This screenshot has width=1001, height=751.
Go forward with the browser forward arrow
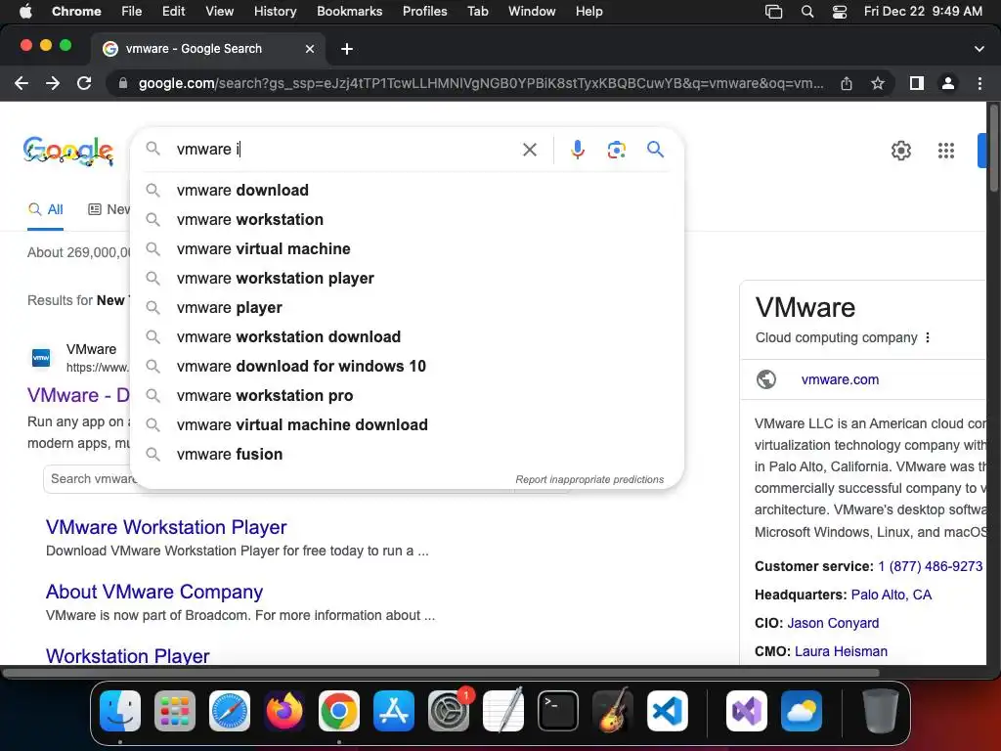(x=53, y=83)
